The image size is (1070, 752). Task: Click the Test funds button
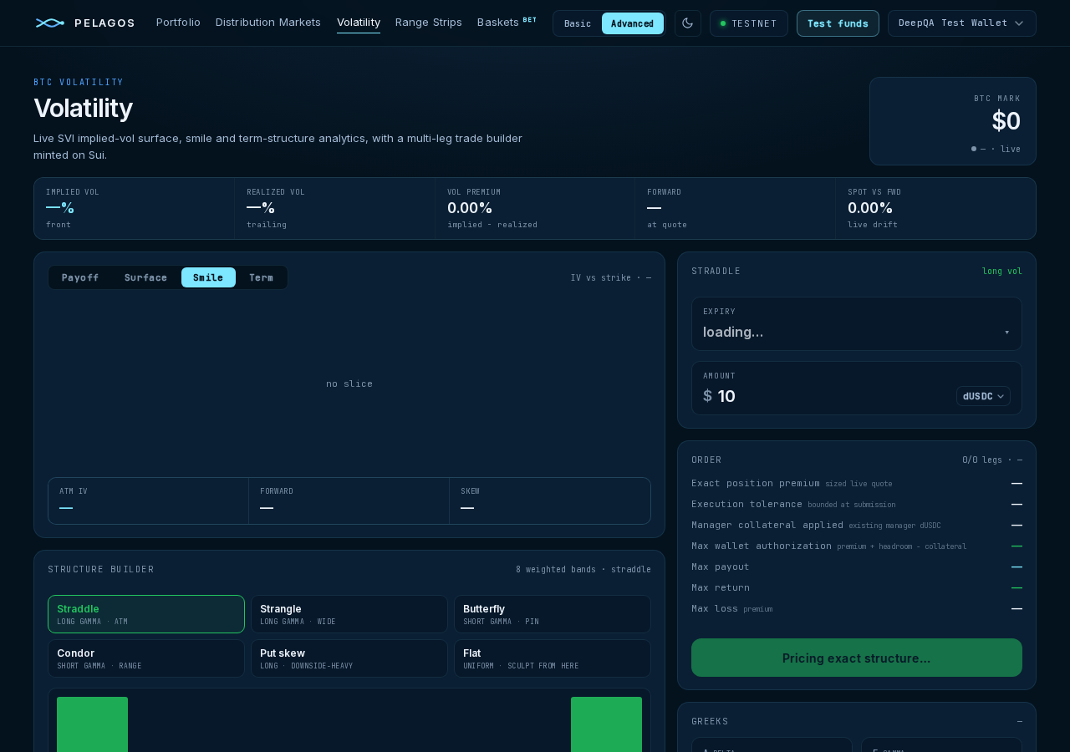click(838, 23)
